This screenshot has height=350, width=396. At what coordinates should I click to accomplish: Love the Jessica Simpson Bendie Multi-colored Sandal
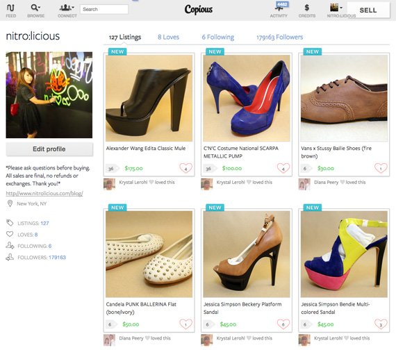coord(381,324)
